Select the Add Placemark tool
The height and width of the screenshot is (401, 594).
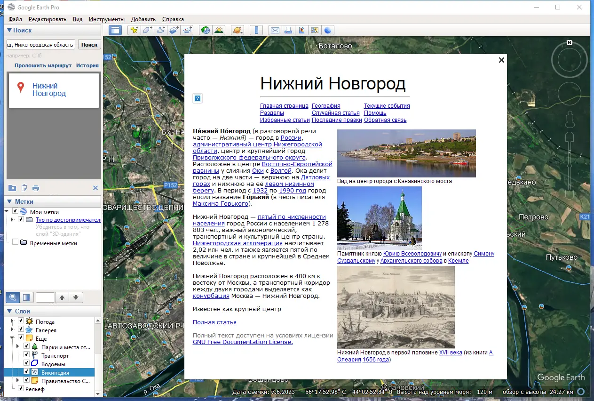tap(135, 30)
